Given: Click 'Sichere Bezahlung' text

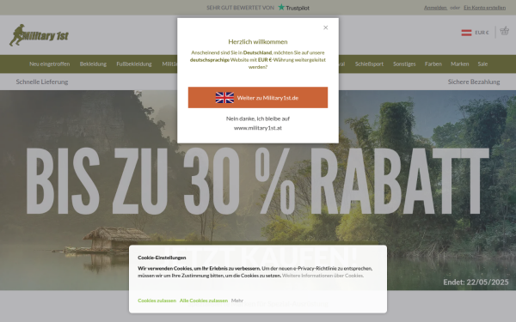Looking at the screenshot, I should coord(474,82).
